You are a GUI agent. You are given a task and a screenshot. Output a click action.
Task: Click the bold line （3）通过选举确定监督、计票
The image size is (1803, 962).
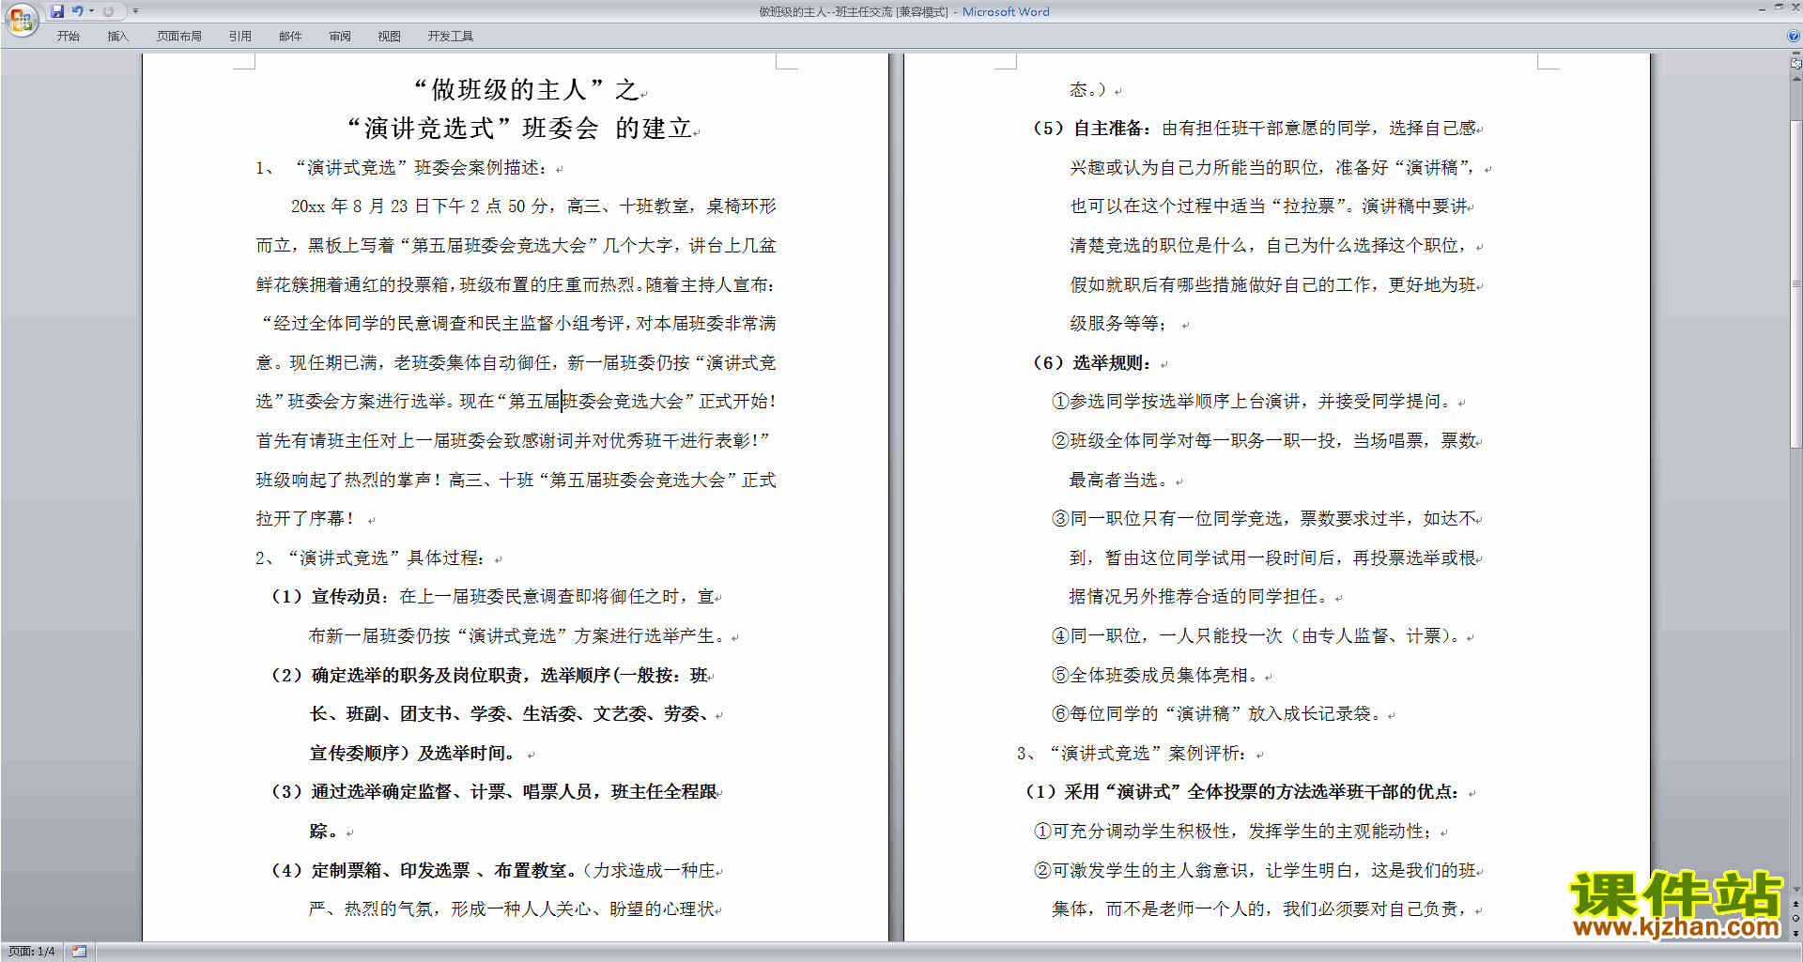(494, 792)
